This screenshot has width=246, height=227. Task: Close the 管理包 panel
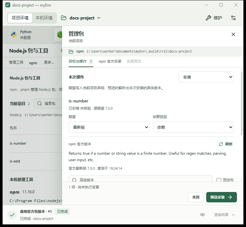[x=233, y=34]
